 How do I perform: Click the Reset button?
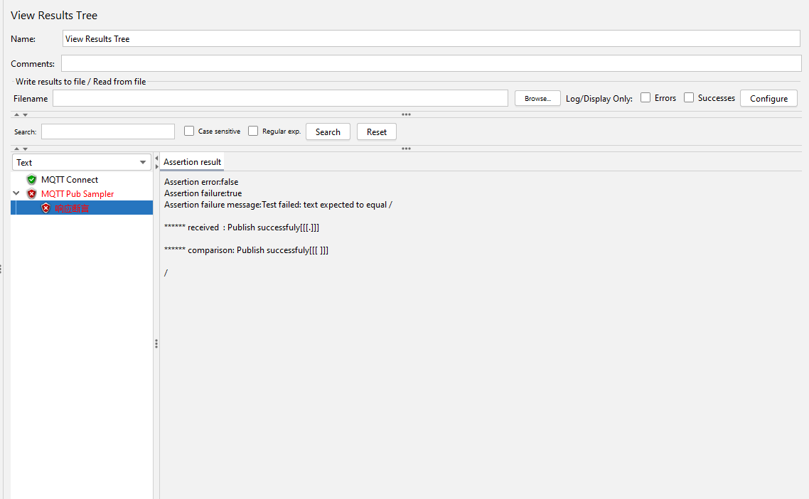click(377, 132)
